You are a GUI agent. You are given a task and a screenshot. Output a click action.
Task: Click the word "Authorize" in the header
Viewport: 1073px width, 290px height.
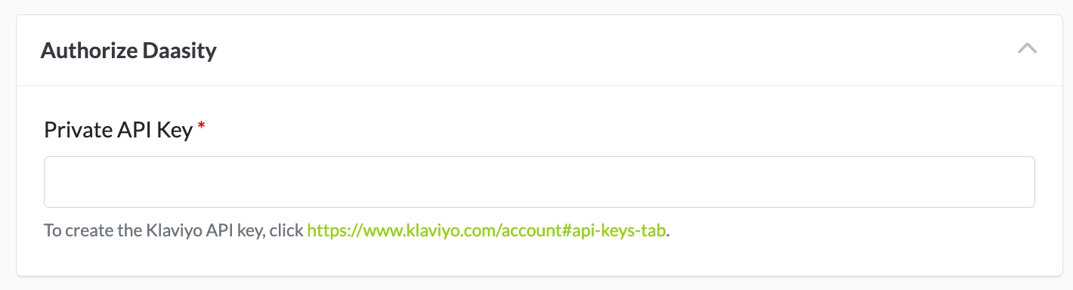coord(88,51)
